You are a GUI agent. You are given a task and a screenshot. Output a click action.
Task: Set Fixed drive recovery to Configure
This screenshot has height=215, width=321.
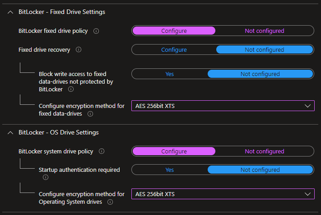tap(174, 50)
